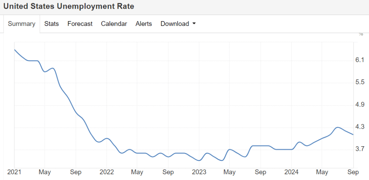
Task: Click the 4.3 gridline label
Action: coord(360,127)
